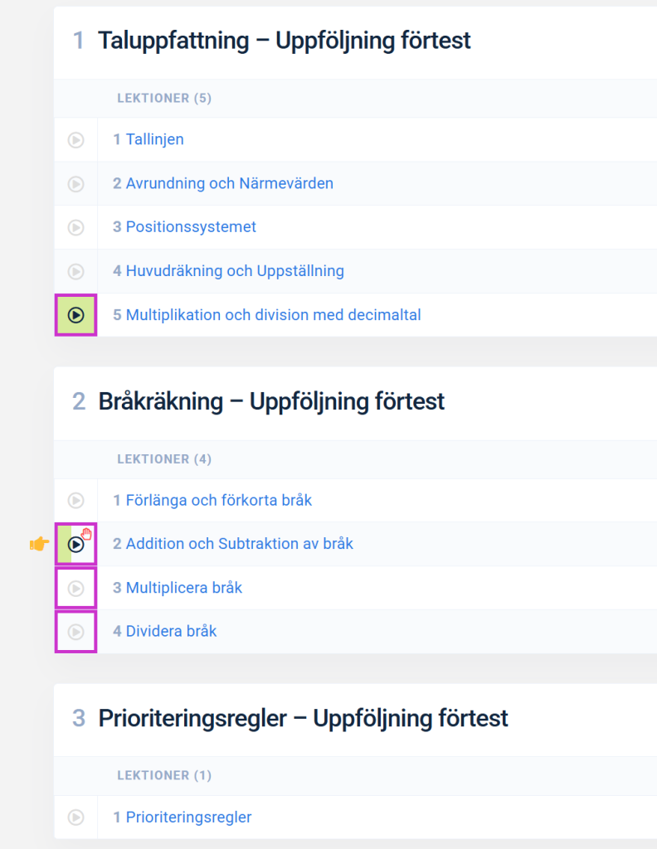Play the Addition och Subtraktion av bråk lesson
657x849 pixels.
(75, 545)
